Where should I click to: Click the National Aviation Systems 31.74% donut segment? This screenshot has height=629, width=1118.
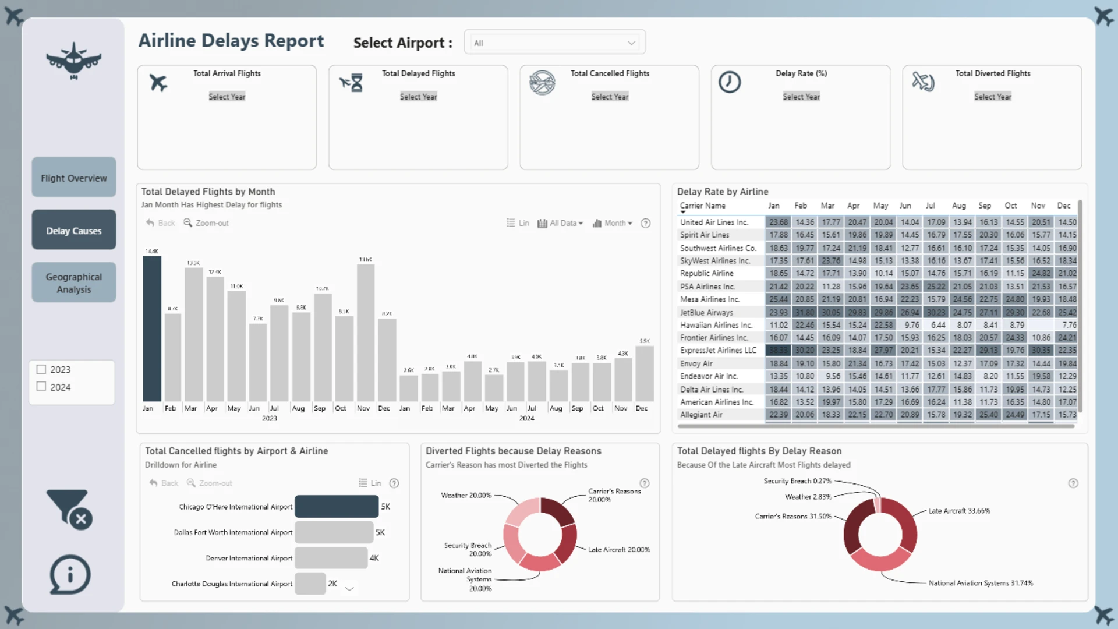[x=882, y=560]
